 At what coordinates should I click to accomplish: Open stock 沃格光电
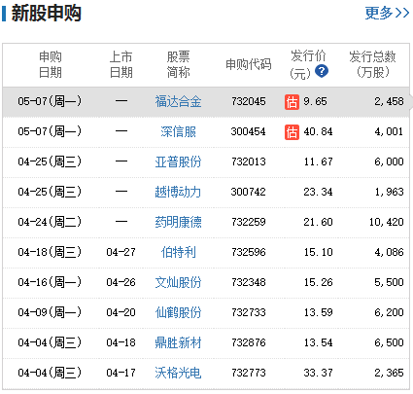tap(178, 373)
